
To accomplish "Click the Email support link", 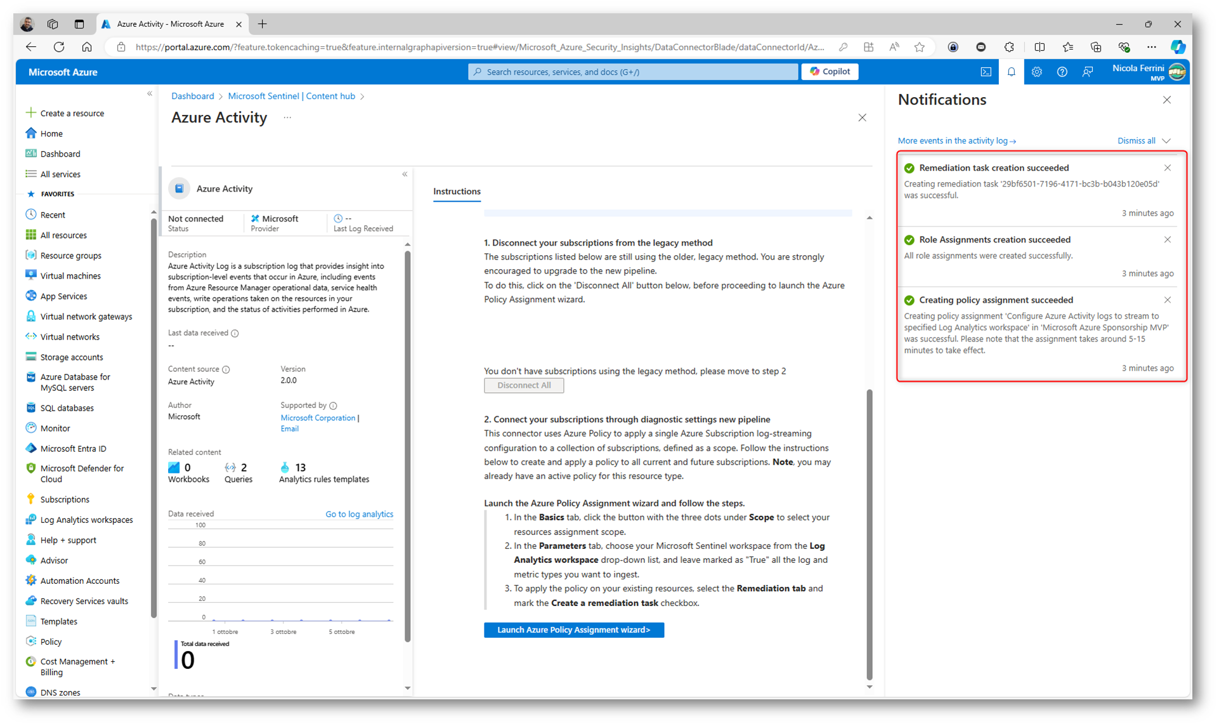I will pyautogui.click(x=289, y=429).
